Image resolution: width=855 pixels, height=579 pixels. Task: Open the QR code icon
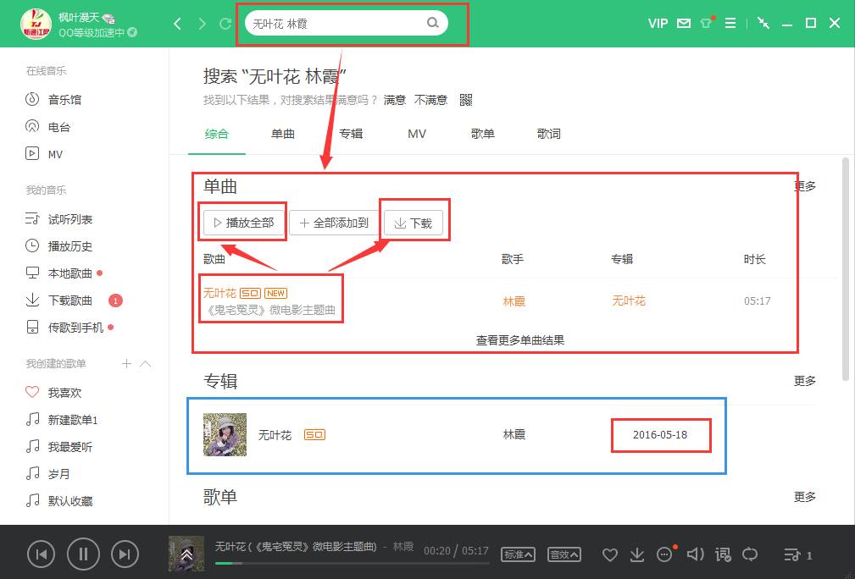[466, 100]
